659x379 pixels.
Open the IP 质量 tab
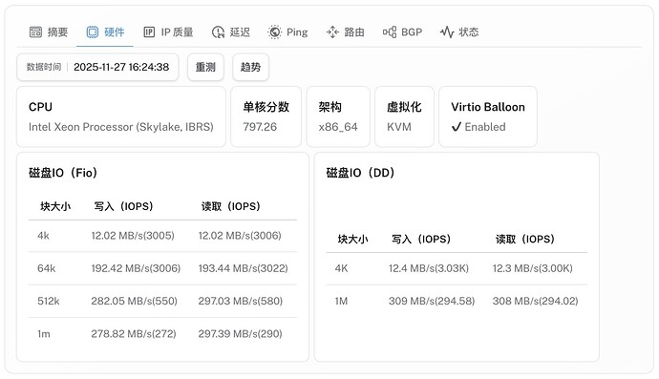168,32
